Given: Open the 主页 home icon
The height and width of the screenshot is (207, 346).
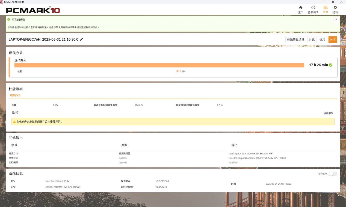Looking at the screenshot, I should pos(300,8).
